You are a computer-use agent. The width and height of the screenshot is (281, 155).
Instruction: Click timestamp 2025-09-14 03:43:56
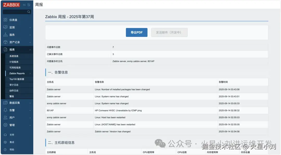tap(229, 89)
